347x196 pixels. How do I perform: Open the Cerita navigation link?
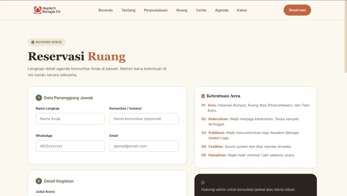pyautogui.click(x=201, y=10)
